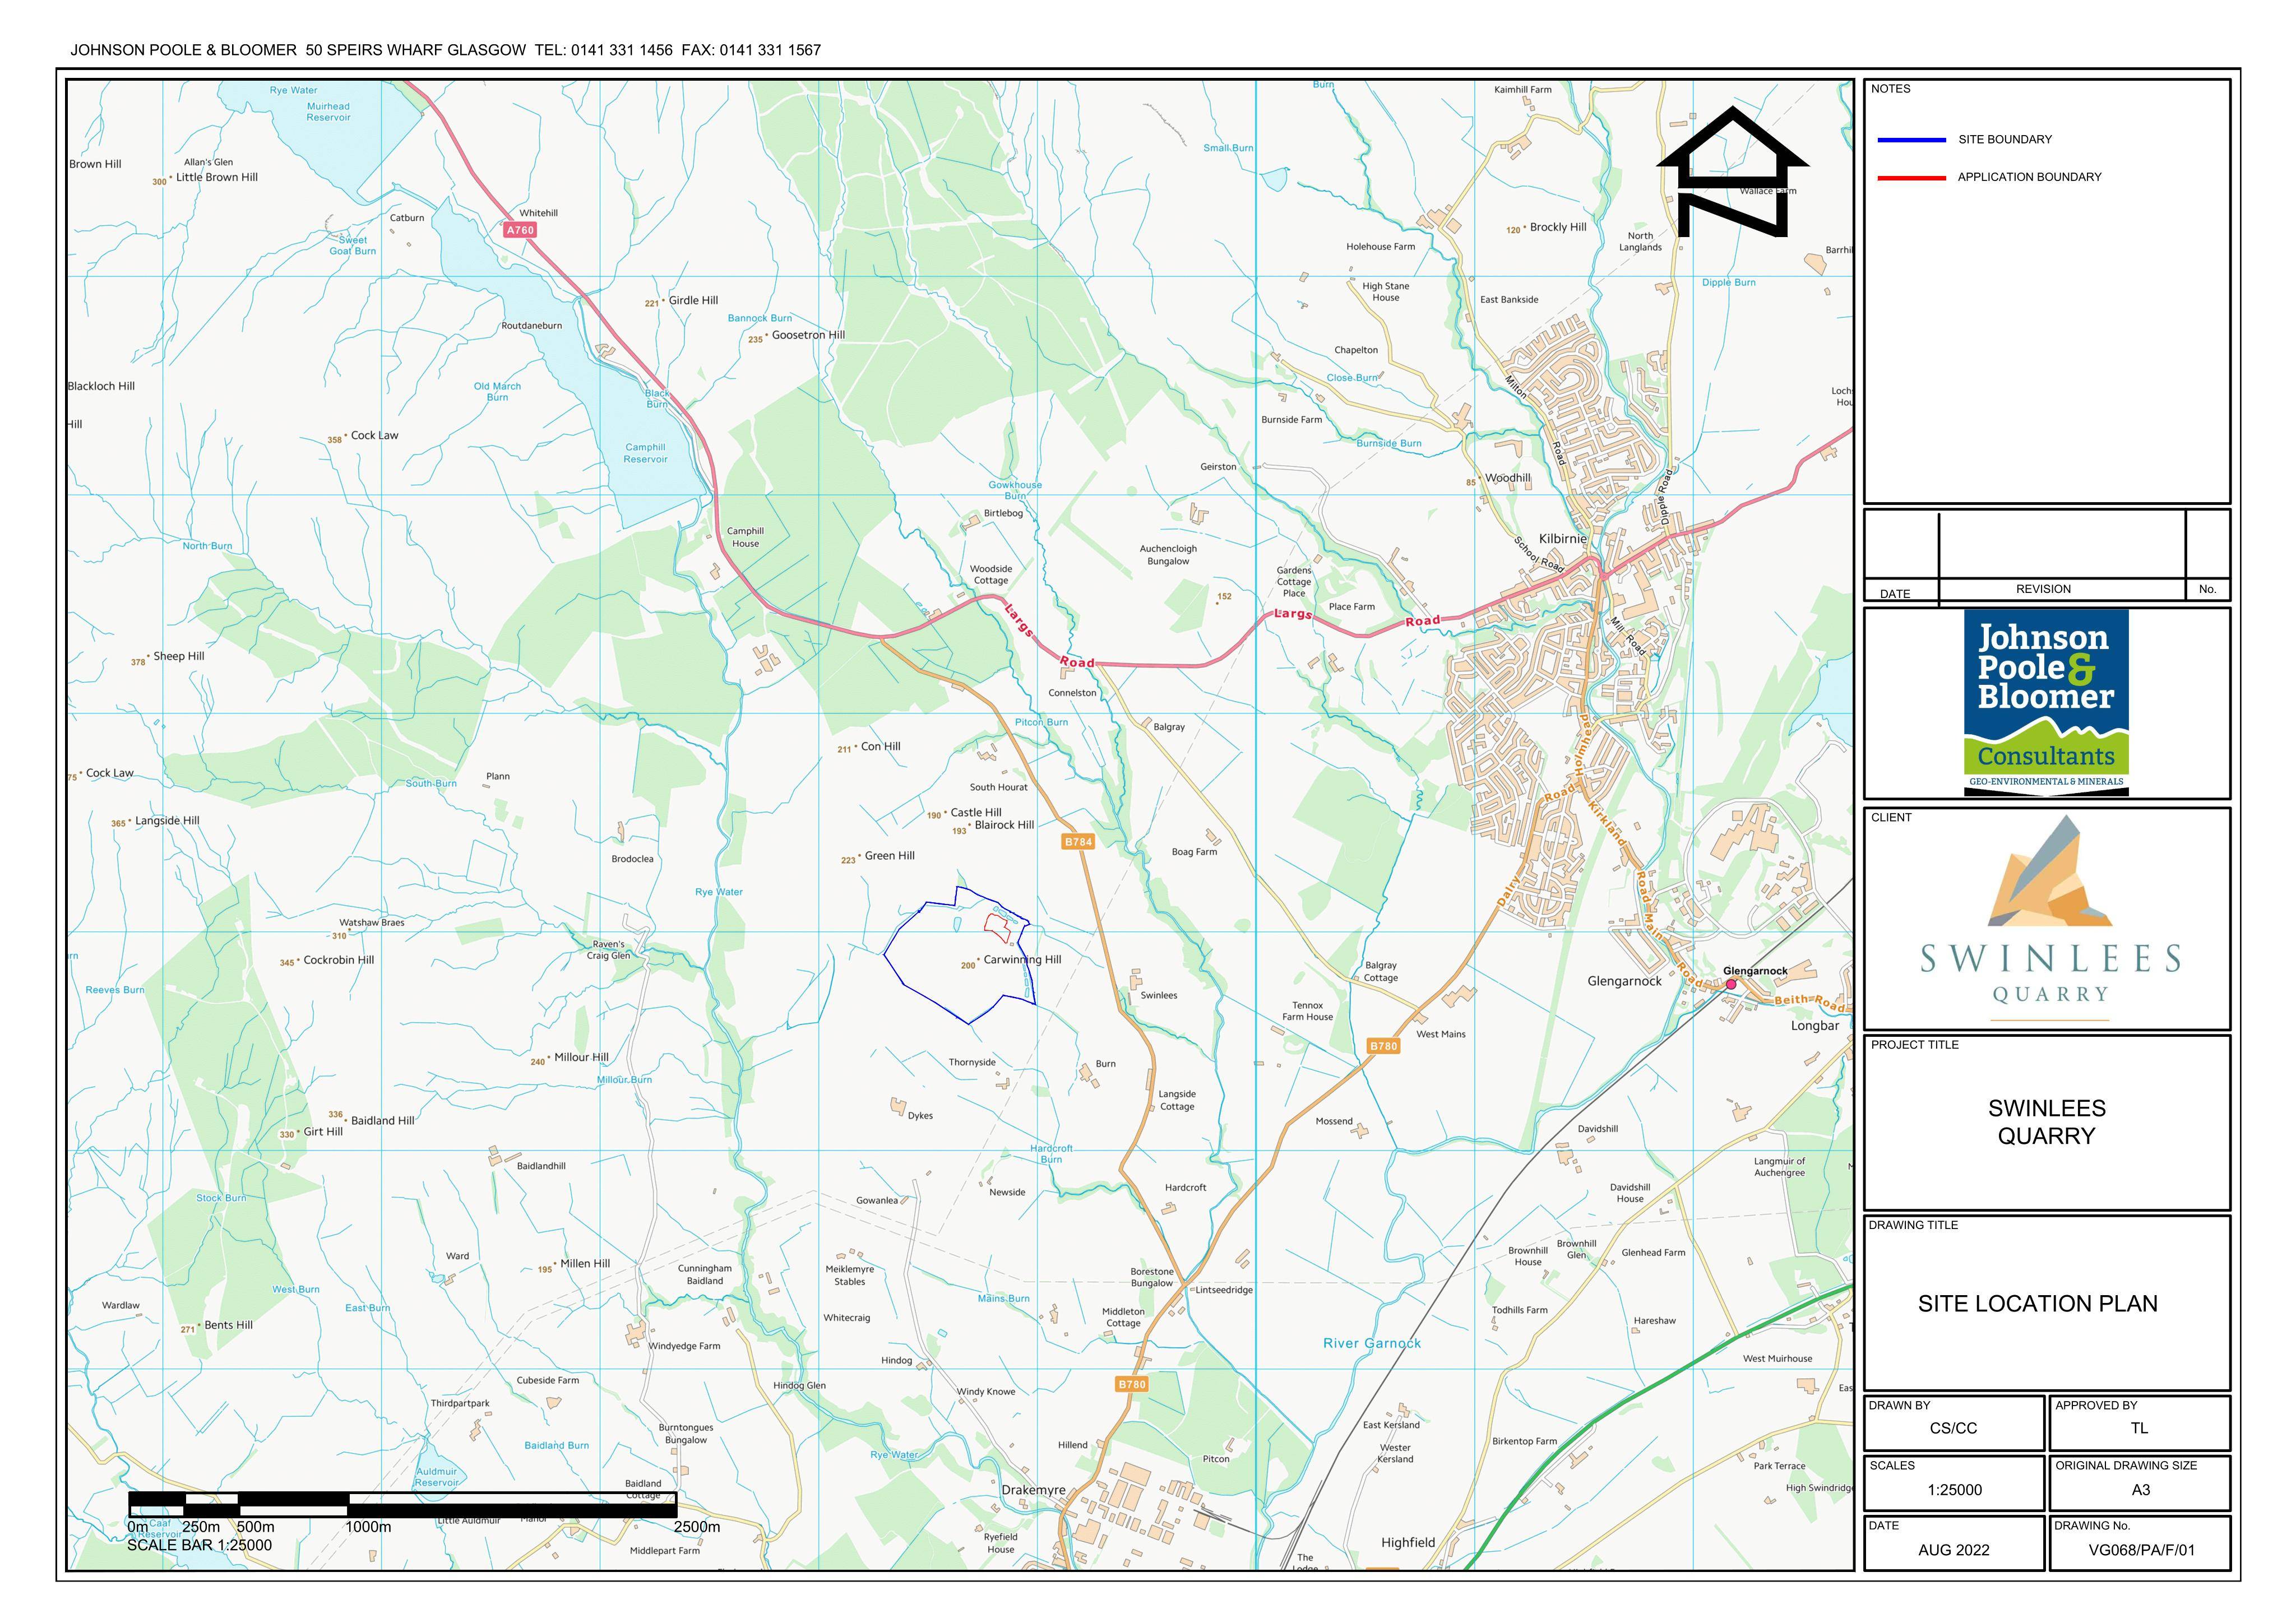2296x1623 pixels.
Task: Click the A3 original drawing size value
Action: 2140,1490
